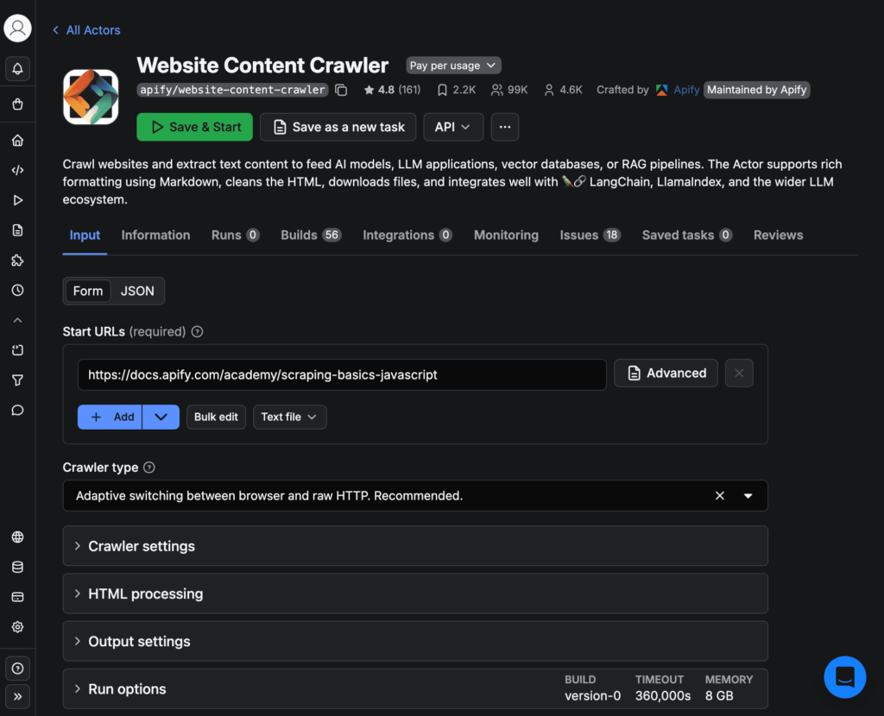Open Billing via the card sidebar icon
This screenshot has width=884, height=716.
point(17,596)
